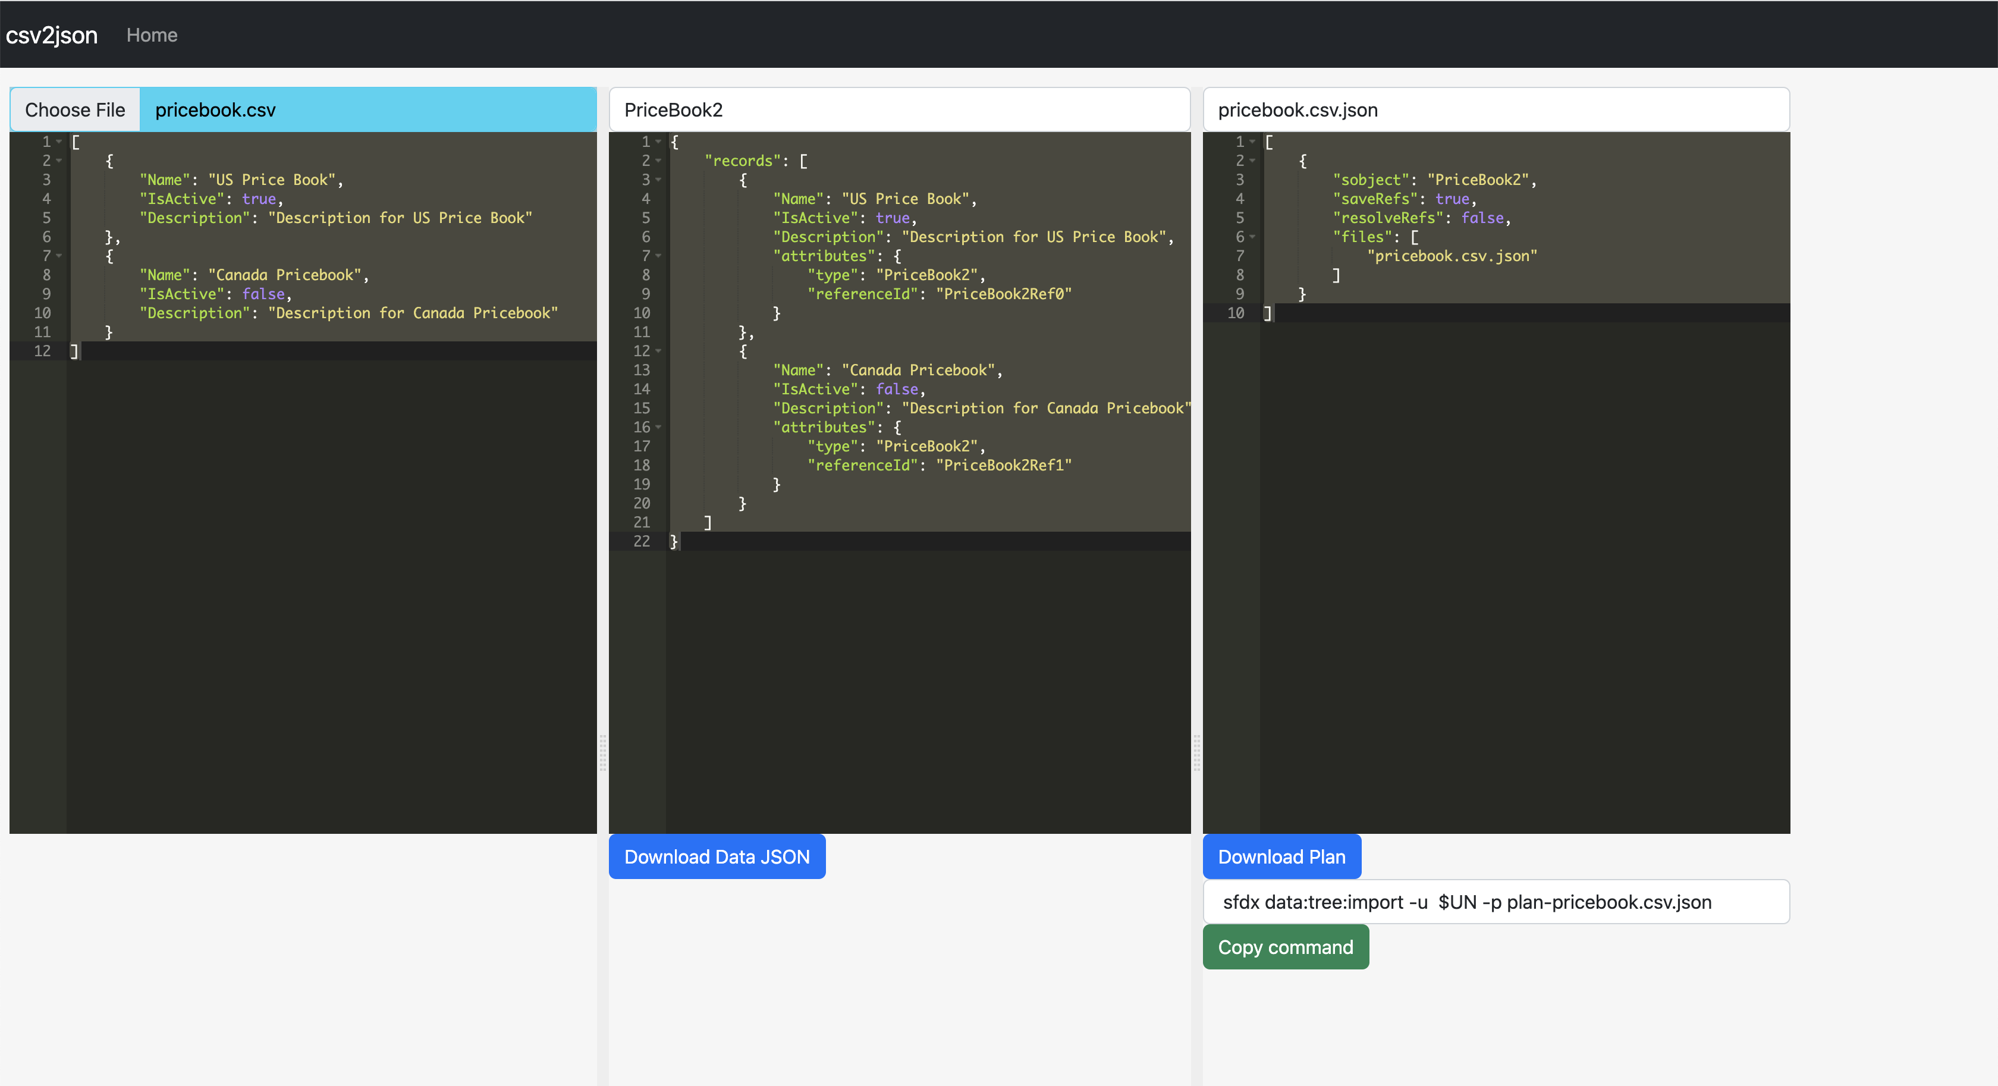Click line number 22 in PriceBook2 editor gutter
The height and width of the screenshot is (1086, 1998).
pos(642,541)
